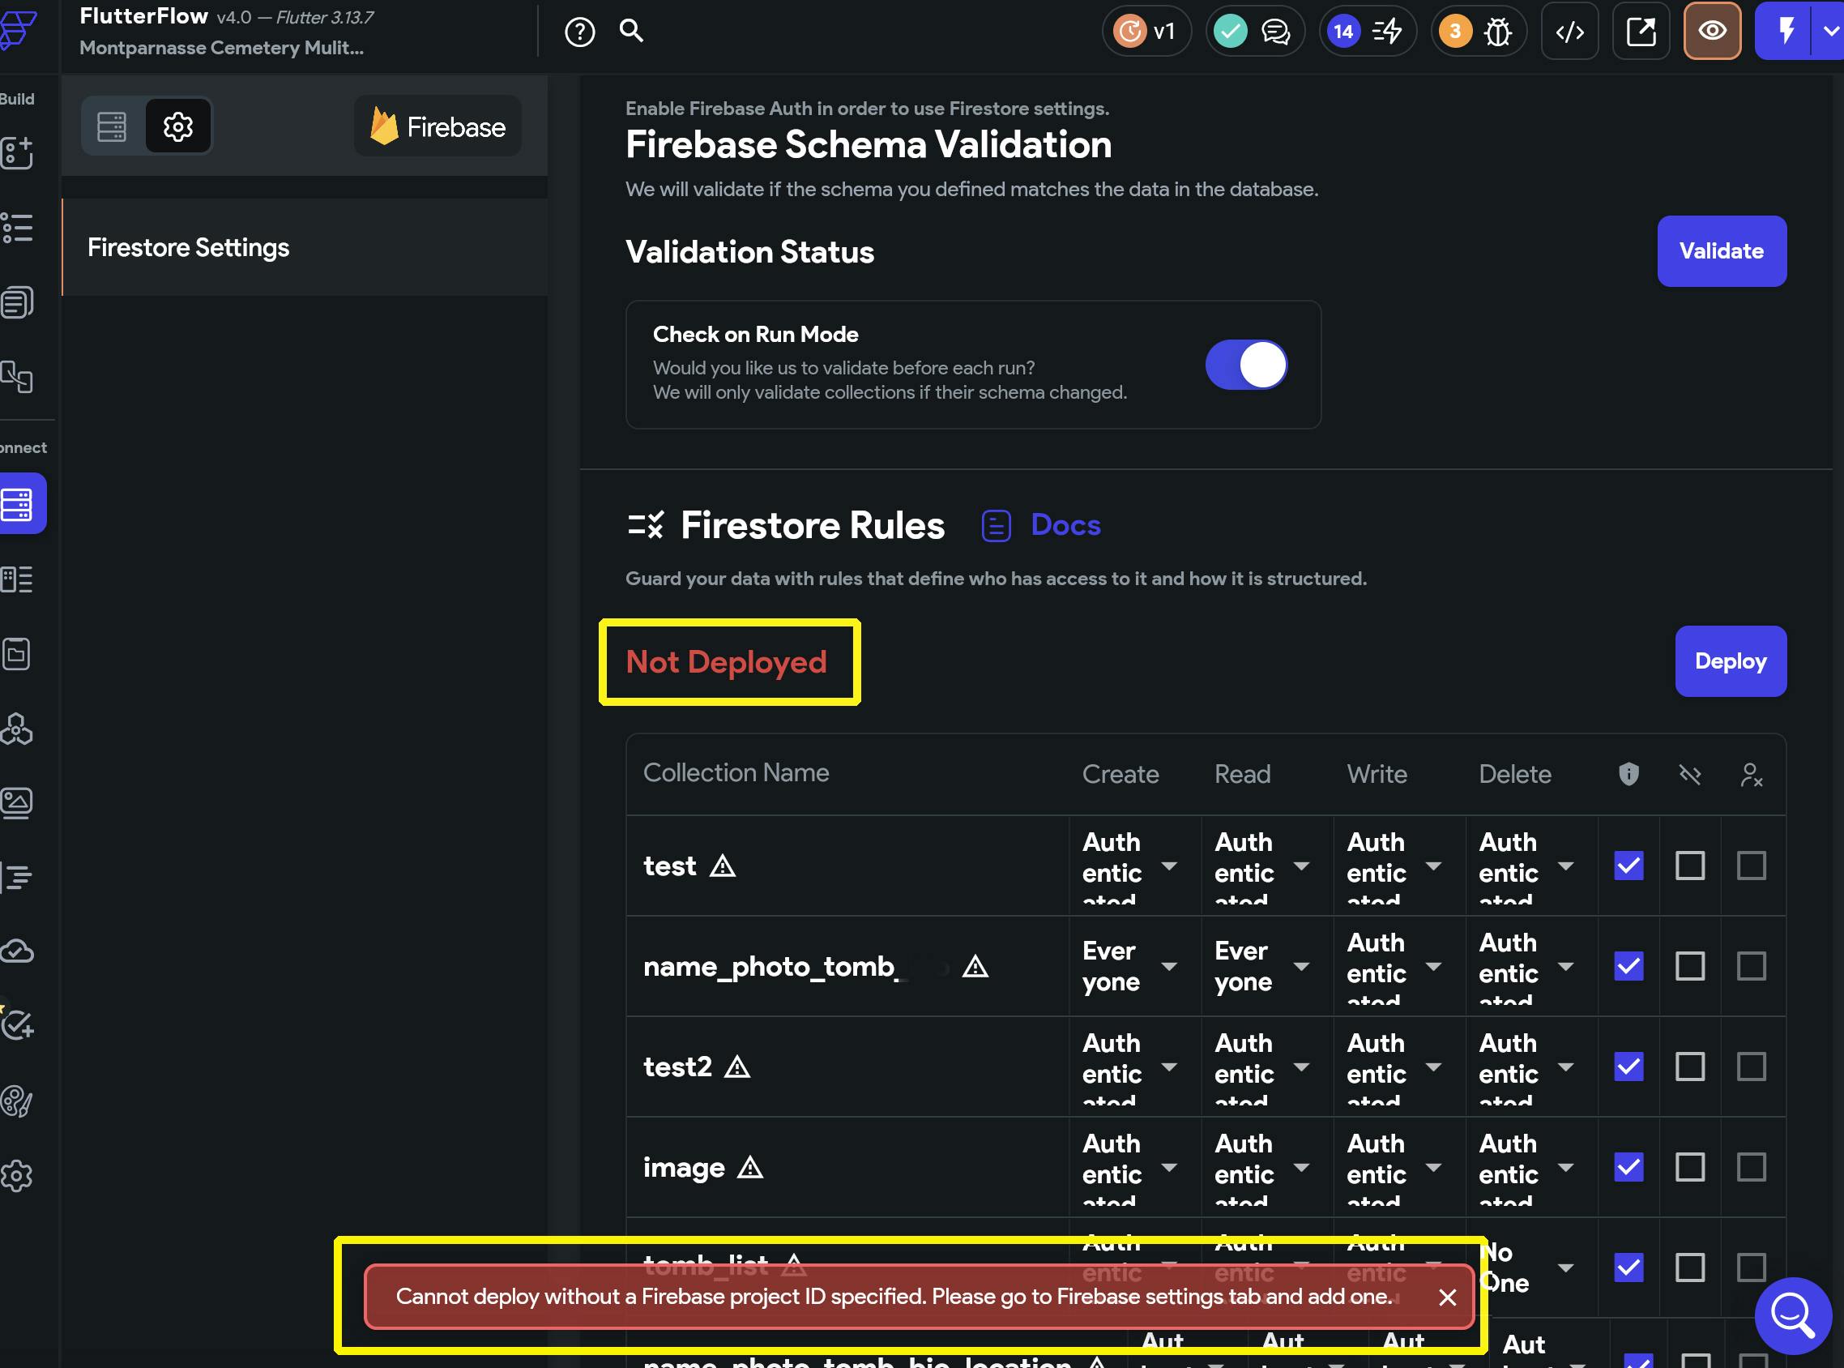Expand the Read dropdown for name_photo_tomb row
The width and height of the screenshot is (1844, 1368).
[1301, 966]
